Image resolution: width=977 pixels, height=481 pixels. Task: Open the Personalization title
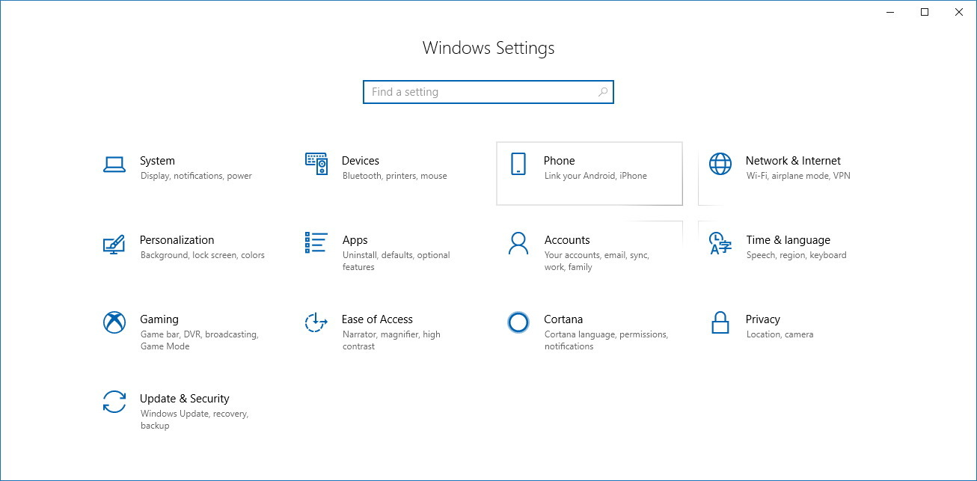pos(177,240)
